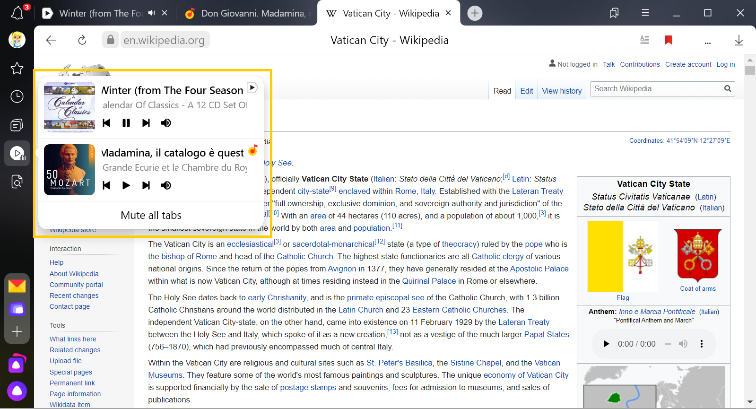The image size is (756, 409).
Task: Select the Edit tab
Action: (527, 91)
